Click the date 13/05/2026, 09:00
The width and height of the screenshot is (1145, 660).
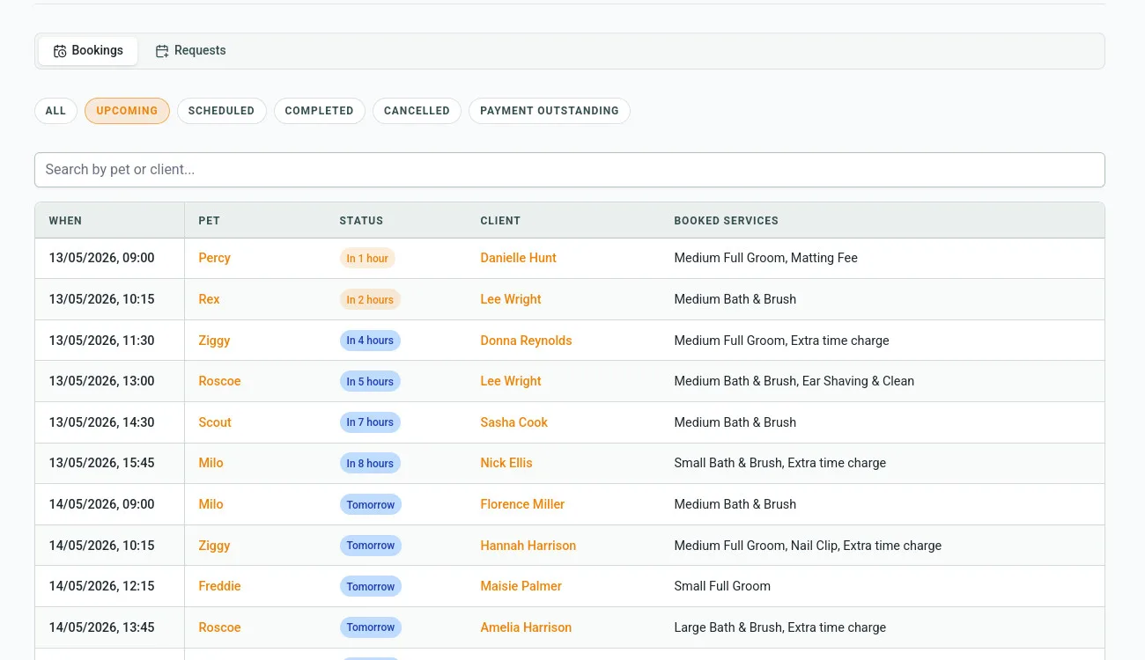tap(102, 258)
